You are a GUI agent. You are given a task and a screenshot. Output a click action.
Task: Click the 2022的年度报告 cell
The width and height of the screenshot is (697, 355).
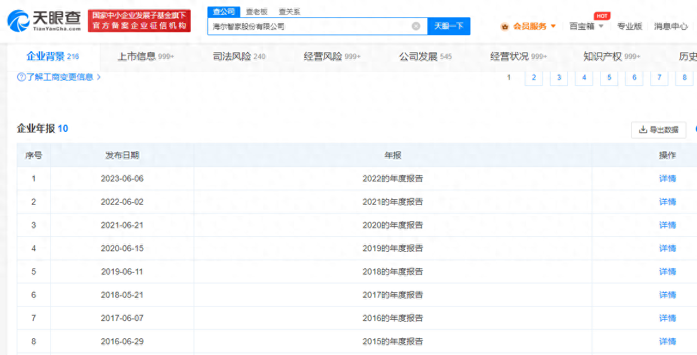click(393, 178)
